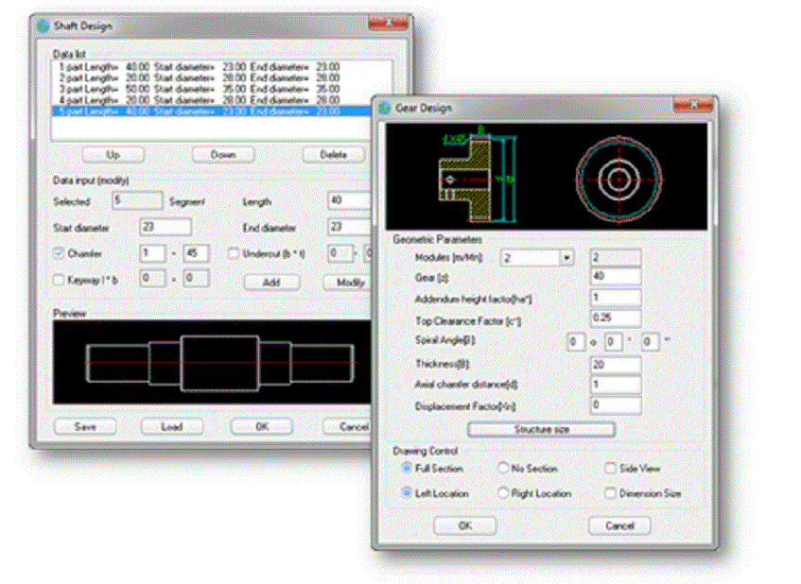Click the Addendum height factor field

click(616, 298)
